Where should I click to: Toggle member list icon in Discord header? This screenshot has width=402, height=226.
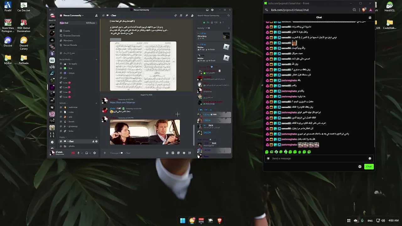(x=192, y=15)
